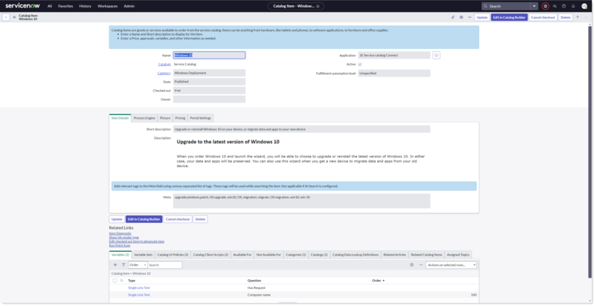Screen dimensions: 595x306
Task: Click the Category field label link
Action: point(164,73)
